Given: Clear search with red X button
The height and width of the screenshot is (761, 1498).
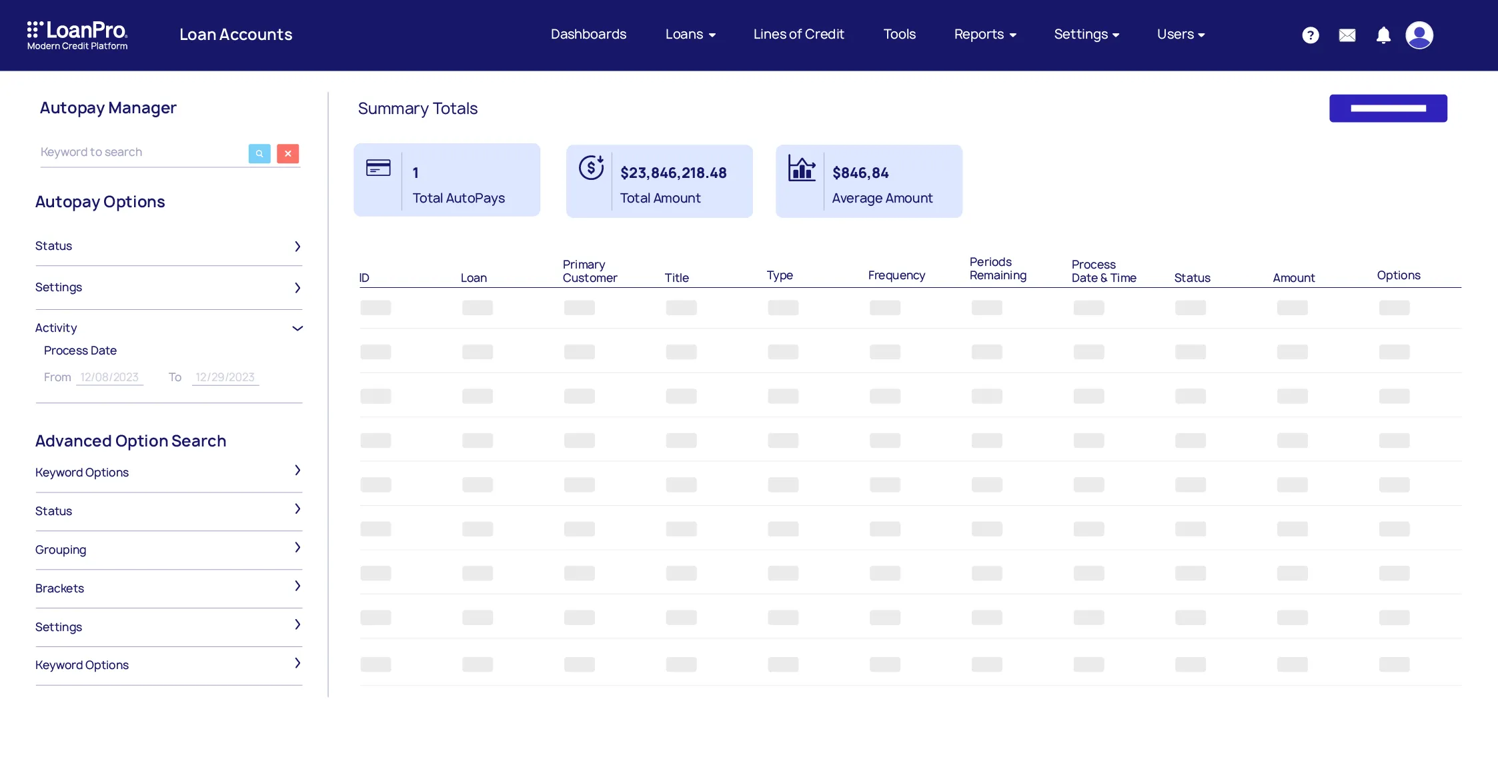Looking at the screenshot, I should [287, 153].
